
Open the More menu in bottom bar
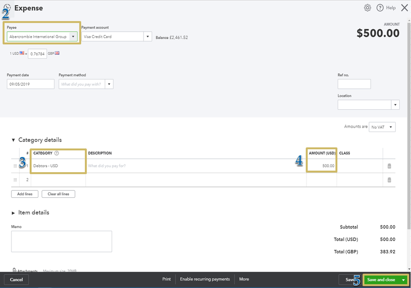(x=244, y=279)
